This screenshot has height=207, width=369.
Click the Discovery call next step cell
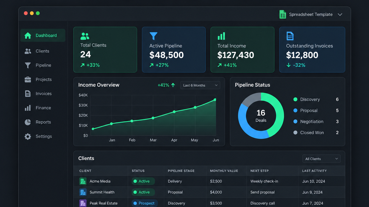click(x=263, y=203)
